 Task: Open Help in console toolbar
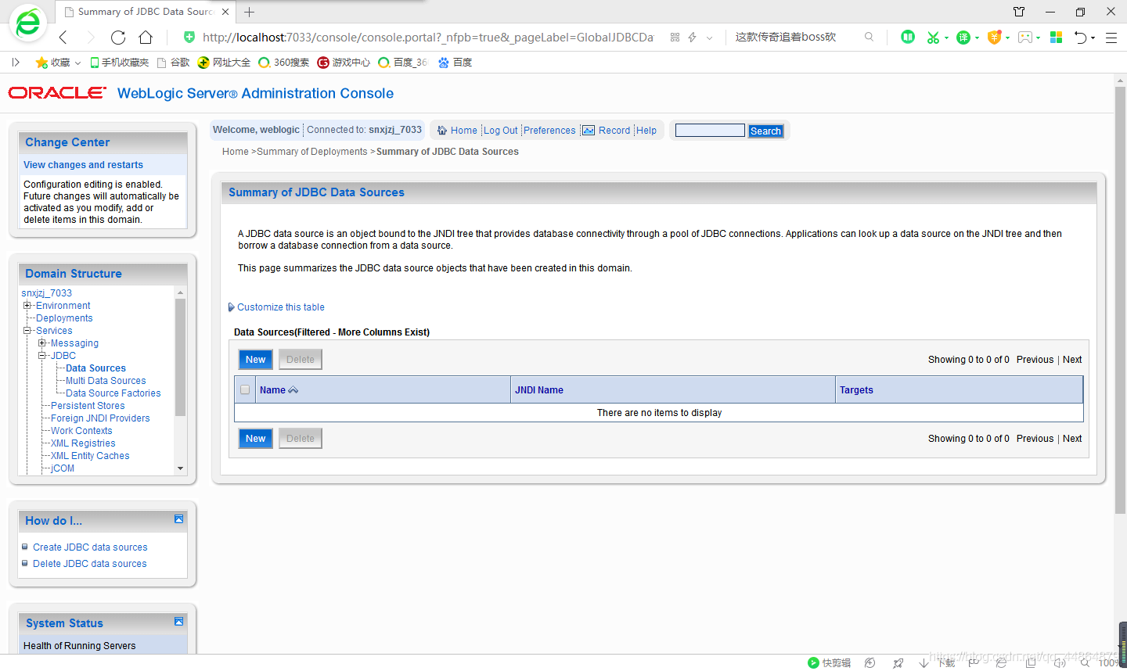coord(646,131)
